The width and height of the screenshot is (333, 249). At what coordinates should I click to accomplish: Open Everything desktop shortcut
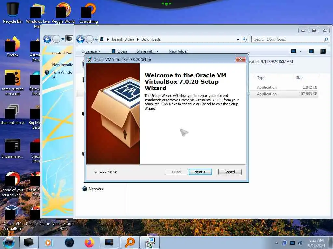tap(88, 13)
